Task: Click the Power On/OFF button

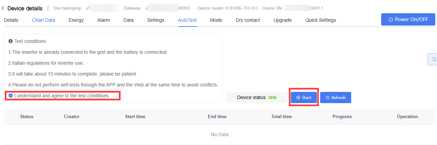Action: click(x=408, y=19)
